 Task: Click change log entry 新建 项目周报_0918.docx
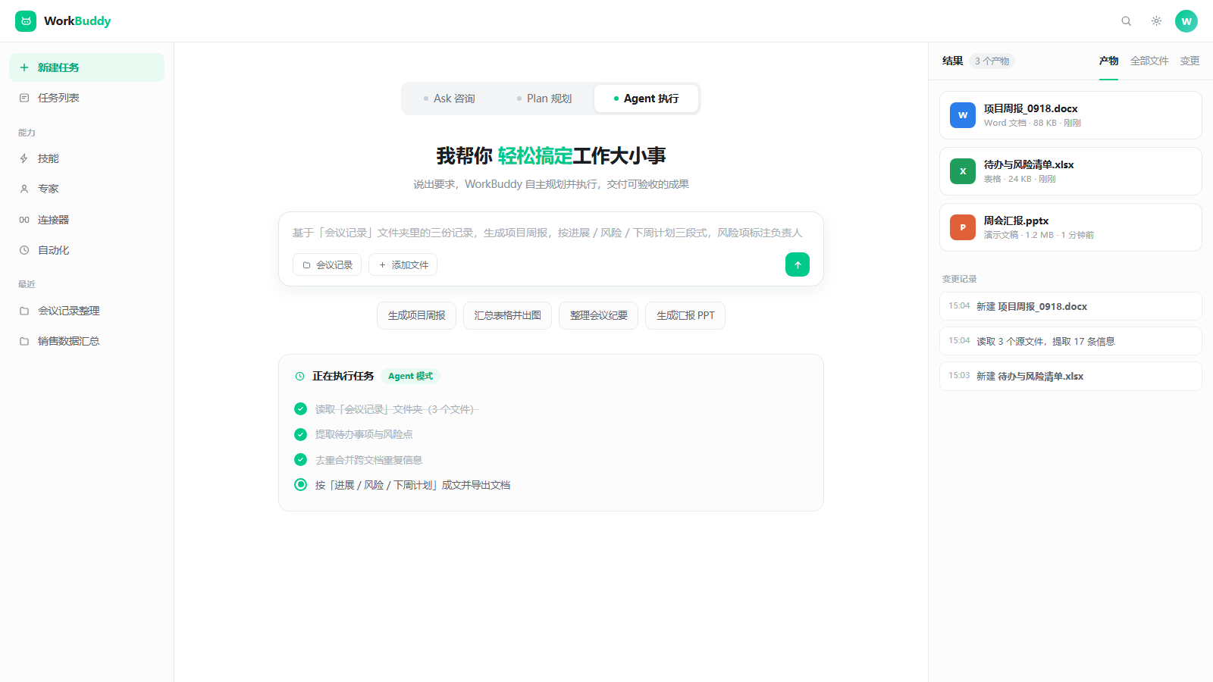point(1070,306)
